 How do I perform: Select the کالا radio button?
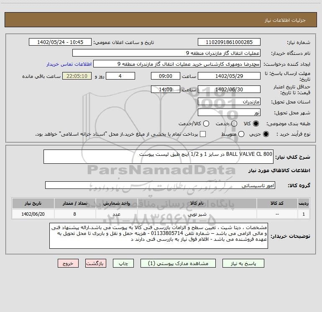click(x=256, y=124)
